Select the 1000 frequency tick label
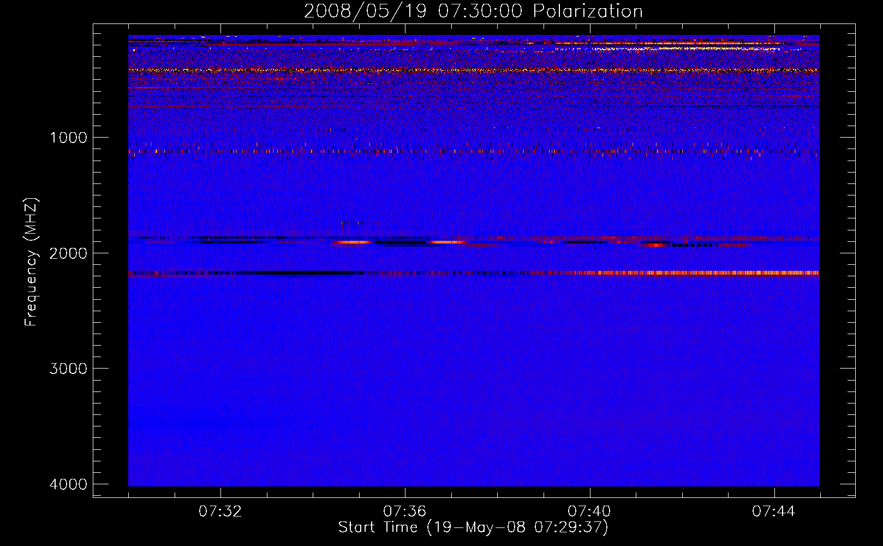 point(68,137)
